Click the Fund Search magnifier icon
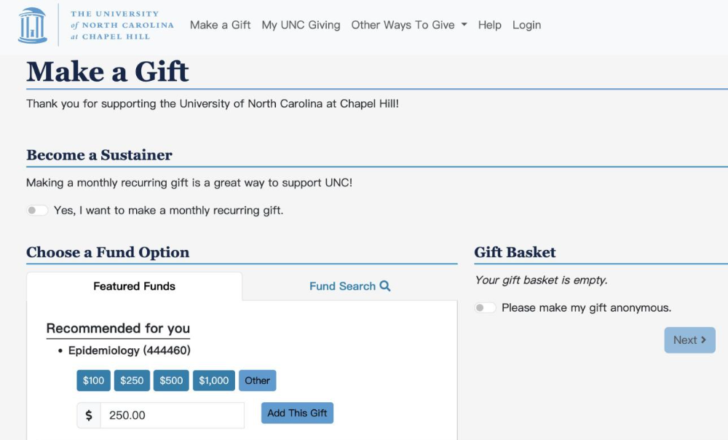 point(385,286)
